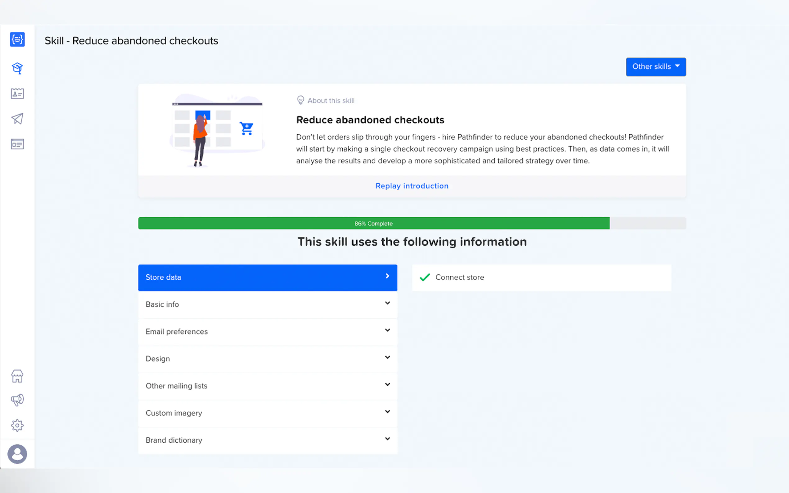Expand the Basic info section
This screenshot has width=789, height=493.
click(267, 304)
